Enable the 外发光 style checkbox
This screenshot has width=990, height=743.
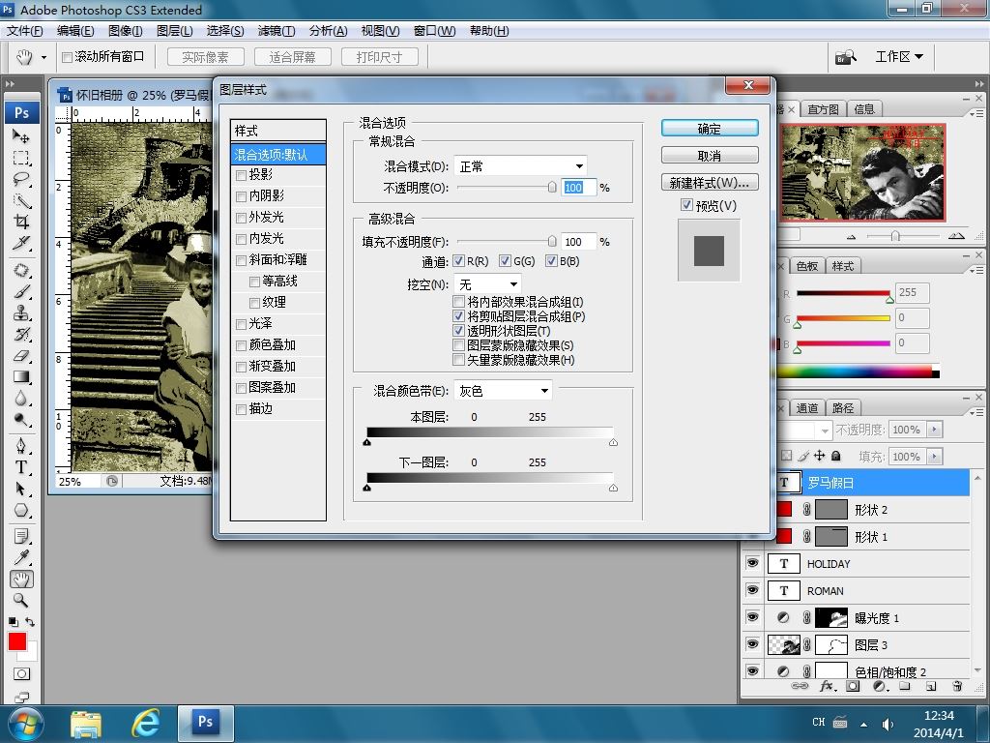[x=241, y=218]
